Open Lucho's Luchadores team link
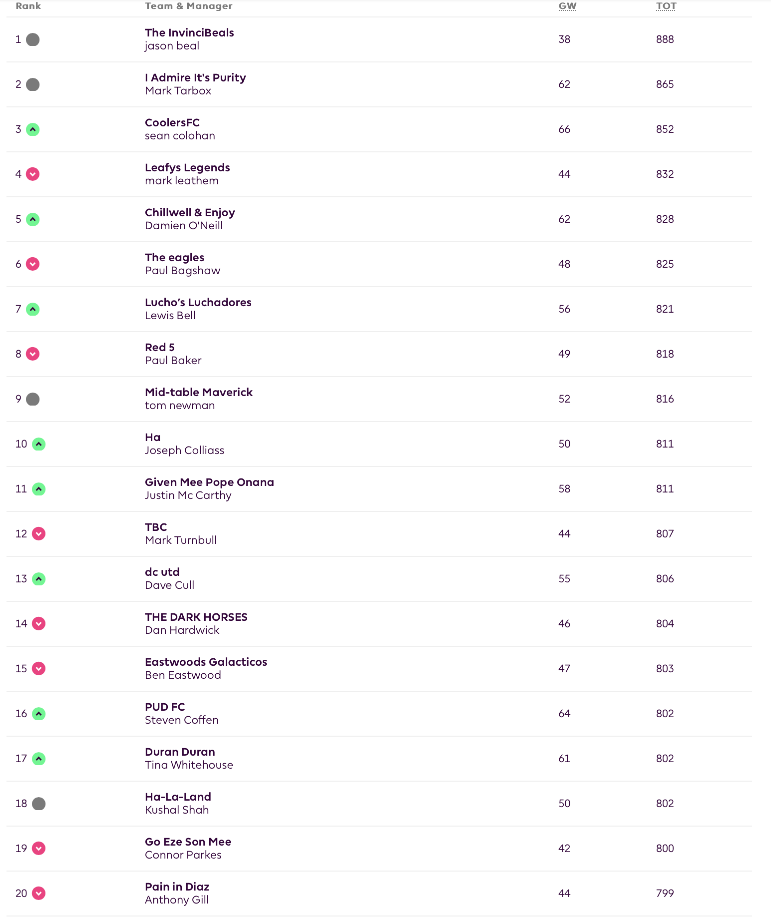Image resolution: width=771 pixels, height=917 pixels. (198, 303)
